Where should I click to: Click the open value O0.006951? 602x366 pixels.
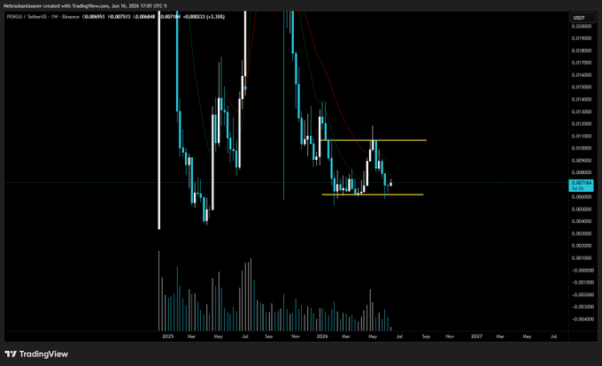coord(93,17)
